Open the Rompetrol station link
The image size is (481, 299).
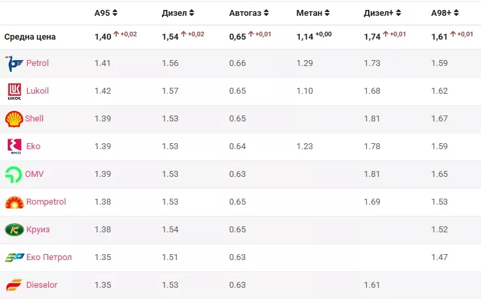tap(46, 202)
